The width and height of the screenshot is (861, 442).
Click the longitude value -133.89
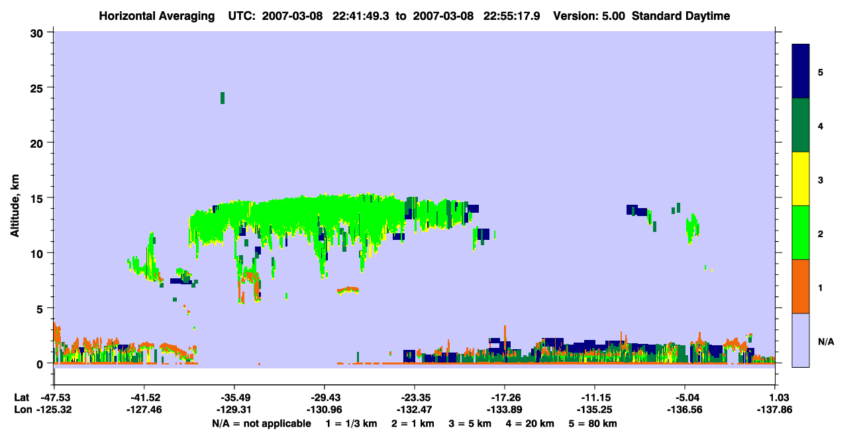505,410
